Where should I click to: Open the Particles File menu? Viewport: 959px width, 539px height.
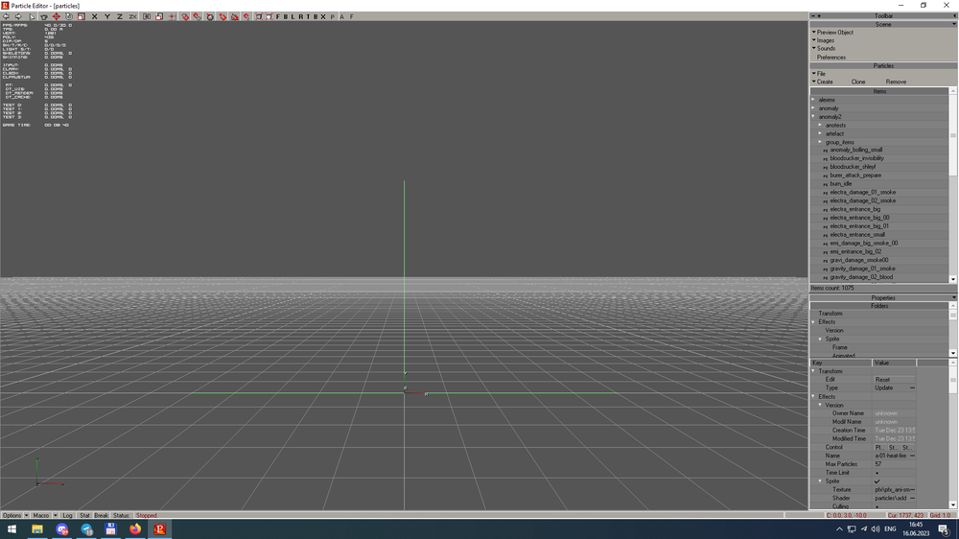pos(820,74)
